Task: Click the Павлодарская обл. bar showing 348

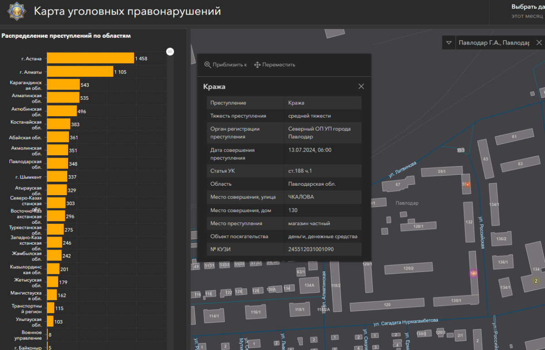Action: (57, 163)
